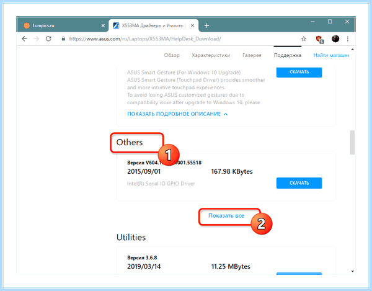Reload the page with refresh icon
This screenshot has height=291, width=372.
pyautogui.click(x=48, y=38)
